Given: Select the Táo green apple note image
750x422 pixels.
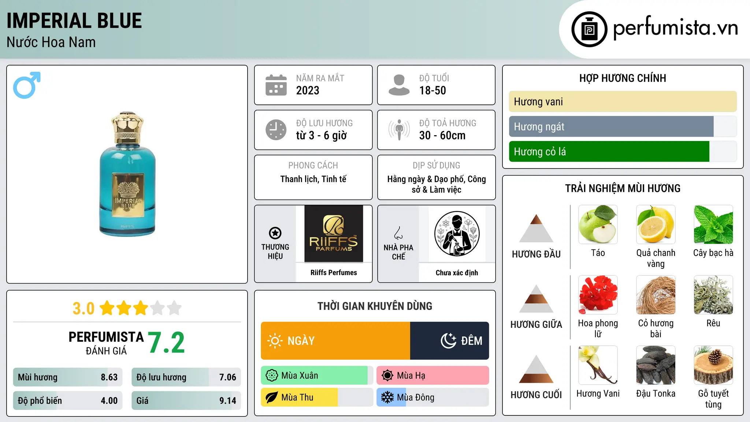Looking at the screenshot, I should [598, 225].
